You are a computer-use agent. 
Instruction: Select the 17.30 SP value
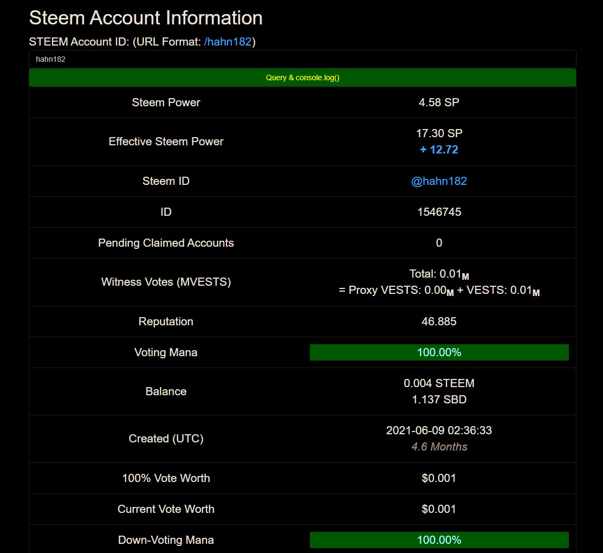click(439, 133)
